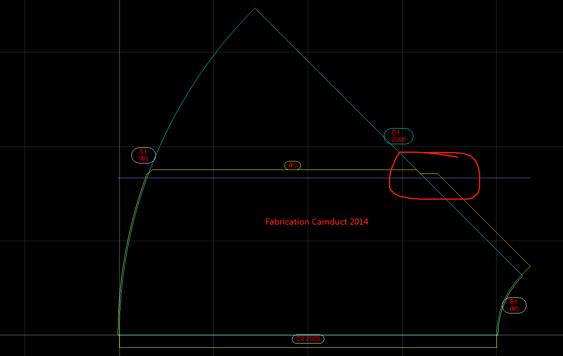563x356 pixels.
Task: Click the C1 2000 cyan connector label
Action: pos(398,136)
